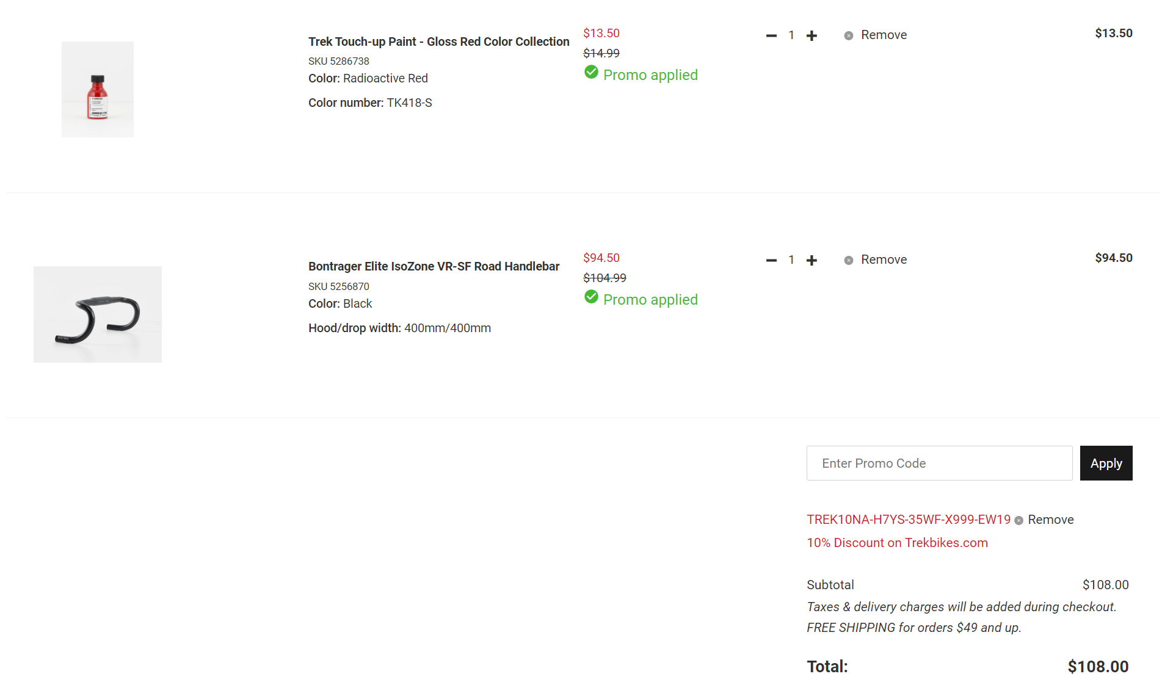Click the green promo checkmark under $104.99

coord(591,297)
